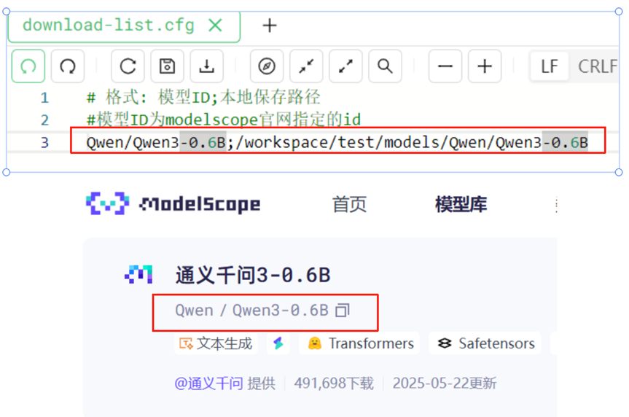The height and width of the screenshot is (417, 629).
Task: Click the undo icon in editor toolbar
Action: tap(28, 66)
